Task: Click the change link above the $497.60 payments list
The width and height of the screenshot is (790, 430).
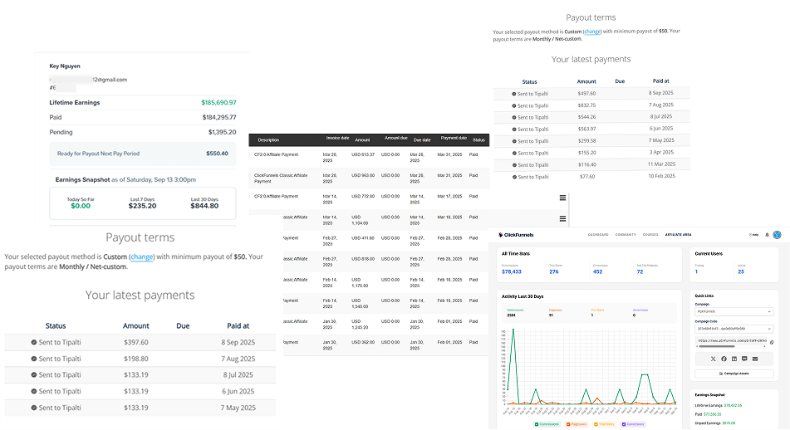Action: 592,32
